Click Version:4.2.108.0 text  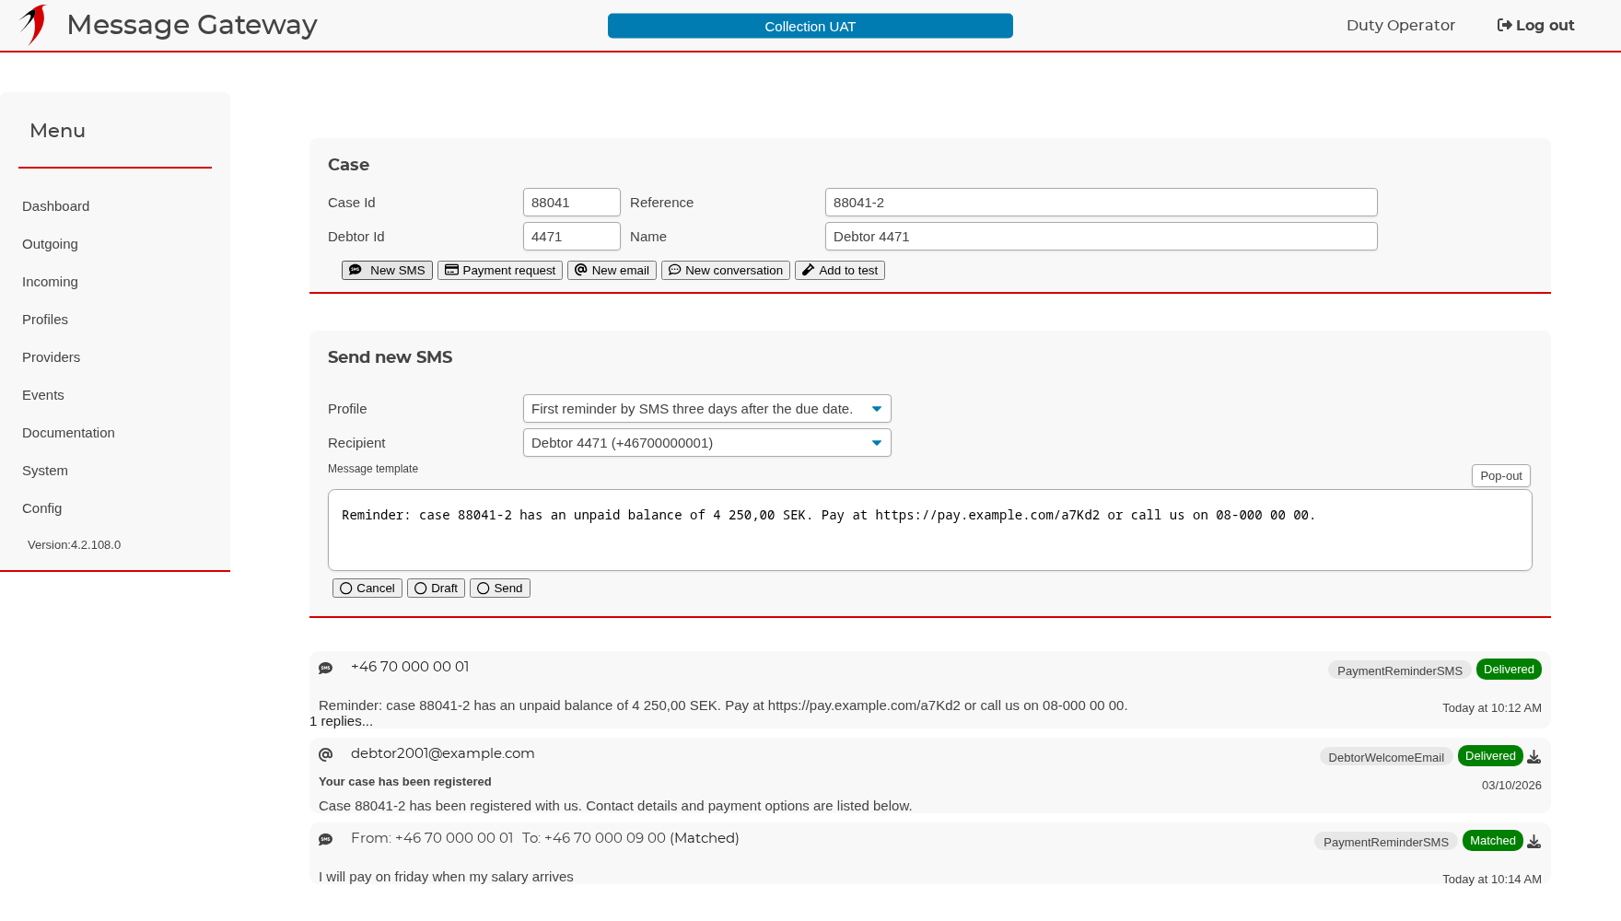pos(74,545)
